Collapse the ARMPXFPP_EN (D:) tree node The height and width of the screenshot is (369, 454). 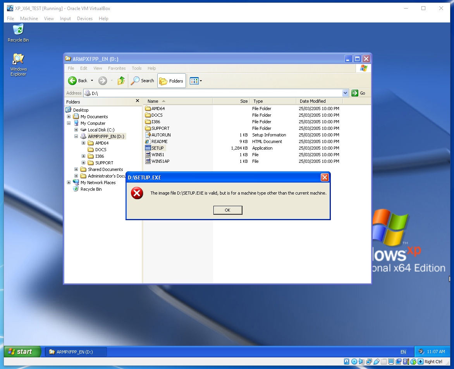(76, 136)
